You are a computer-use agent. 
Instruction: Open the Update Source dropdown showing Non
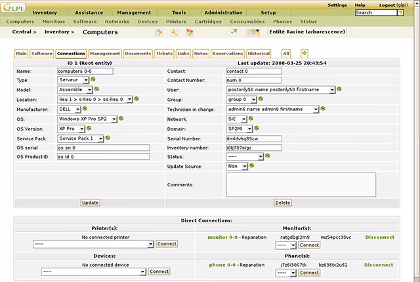pos(237,167)
